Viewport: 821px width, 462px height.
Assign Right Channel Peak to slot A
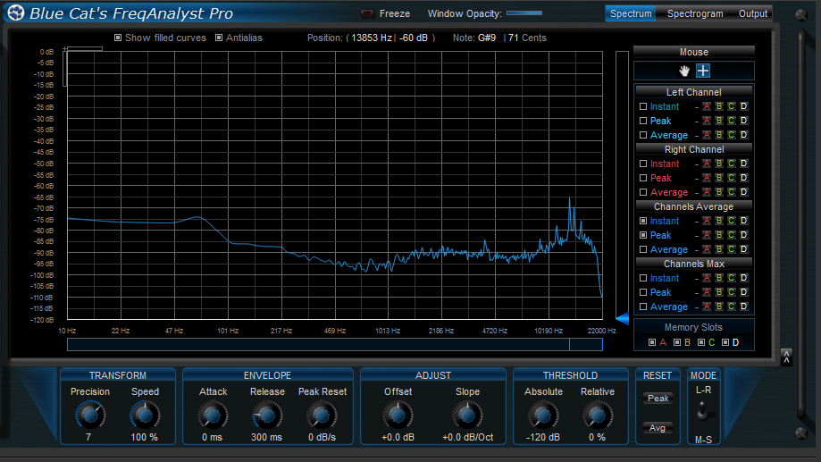click(x=707, y=178)
